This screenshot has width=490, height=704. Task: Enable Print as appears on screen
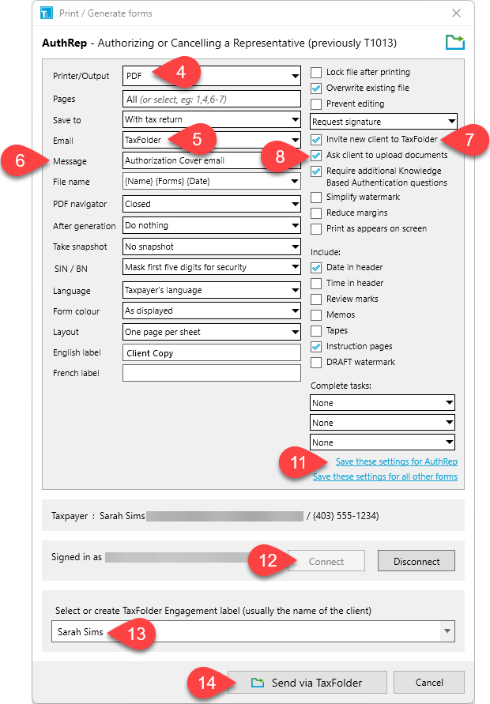pyautogui.click(x=316, y=228)
